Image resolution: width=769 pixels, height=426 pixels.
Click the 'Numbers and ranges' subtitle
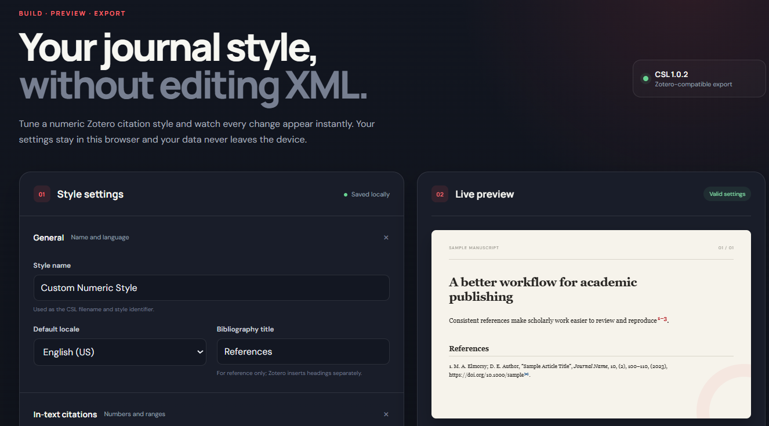[x=135, y=414]
